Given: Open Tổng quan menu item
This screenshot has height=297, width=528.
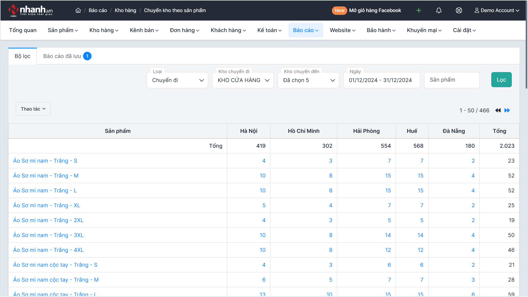Looking at the screenshot, I should (23, 30).
